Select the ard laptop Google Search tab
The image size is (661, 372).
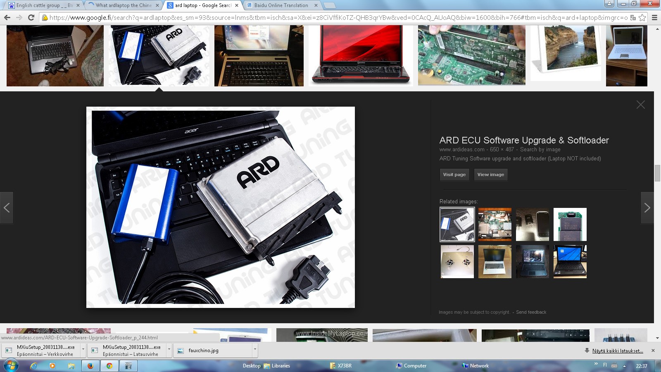(x=202, y=5)
